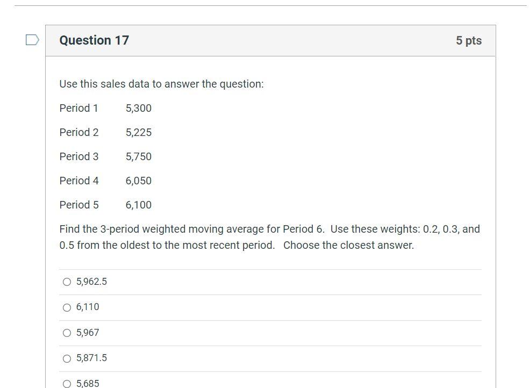This screenshot has height=388, width=530.
Task: Select the radio button for answer 5,962.5
Action: [67, 281]
